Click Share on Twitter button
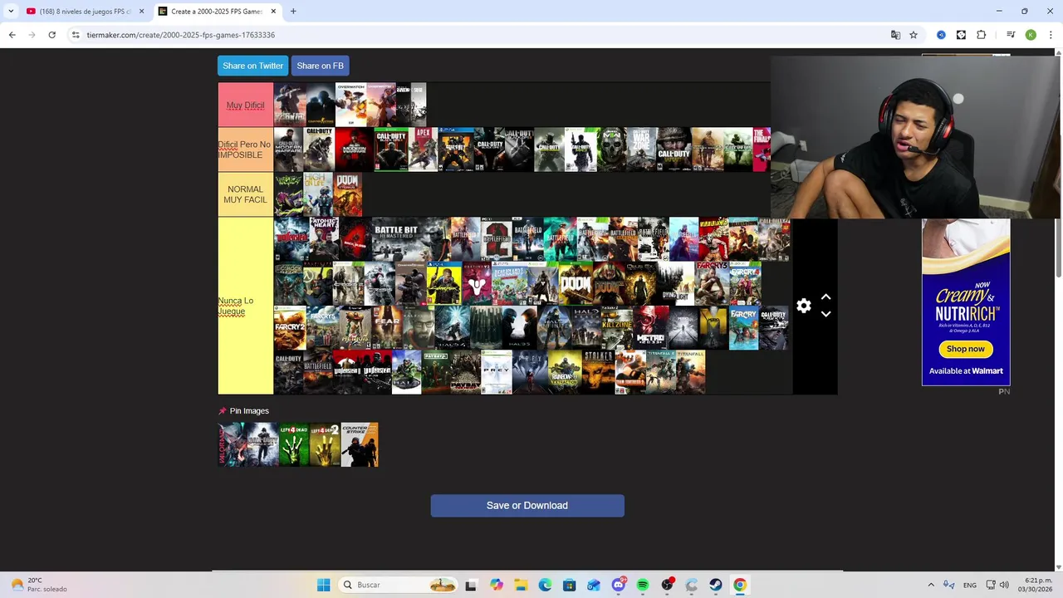Screen dimensions: 1063x598 click(x=252, y=66)
